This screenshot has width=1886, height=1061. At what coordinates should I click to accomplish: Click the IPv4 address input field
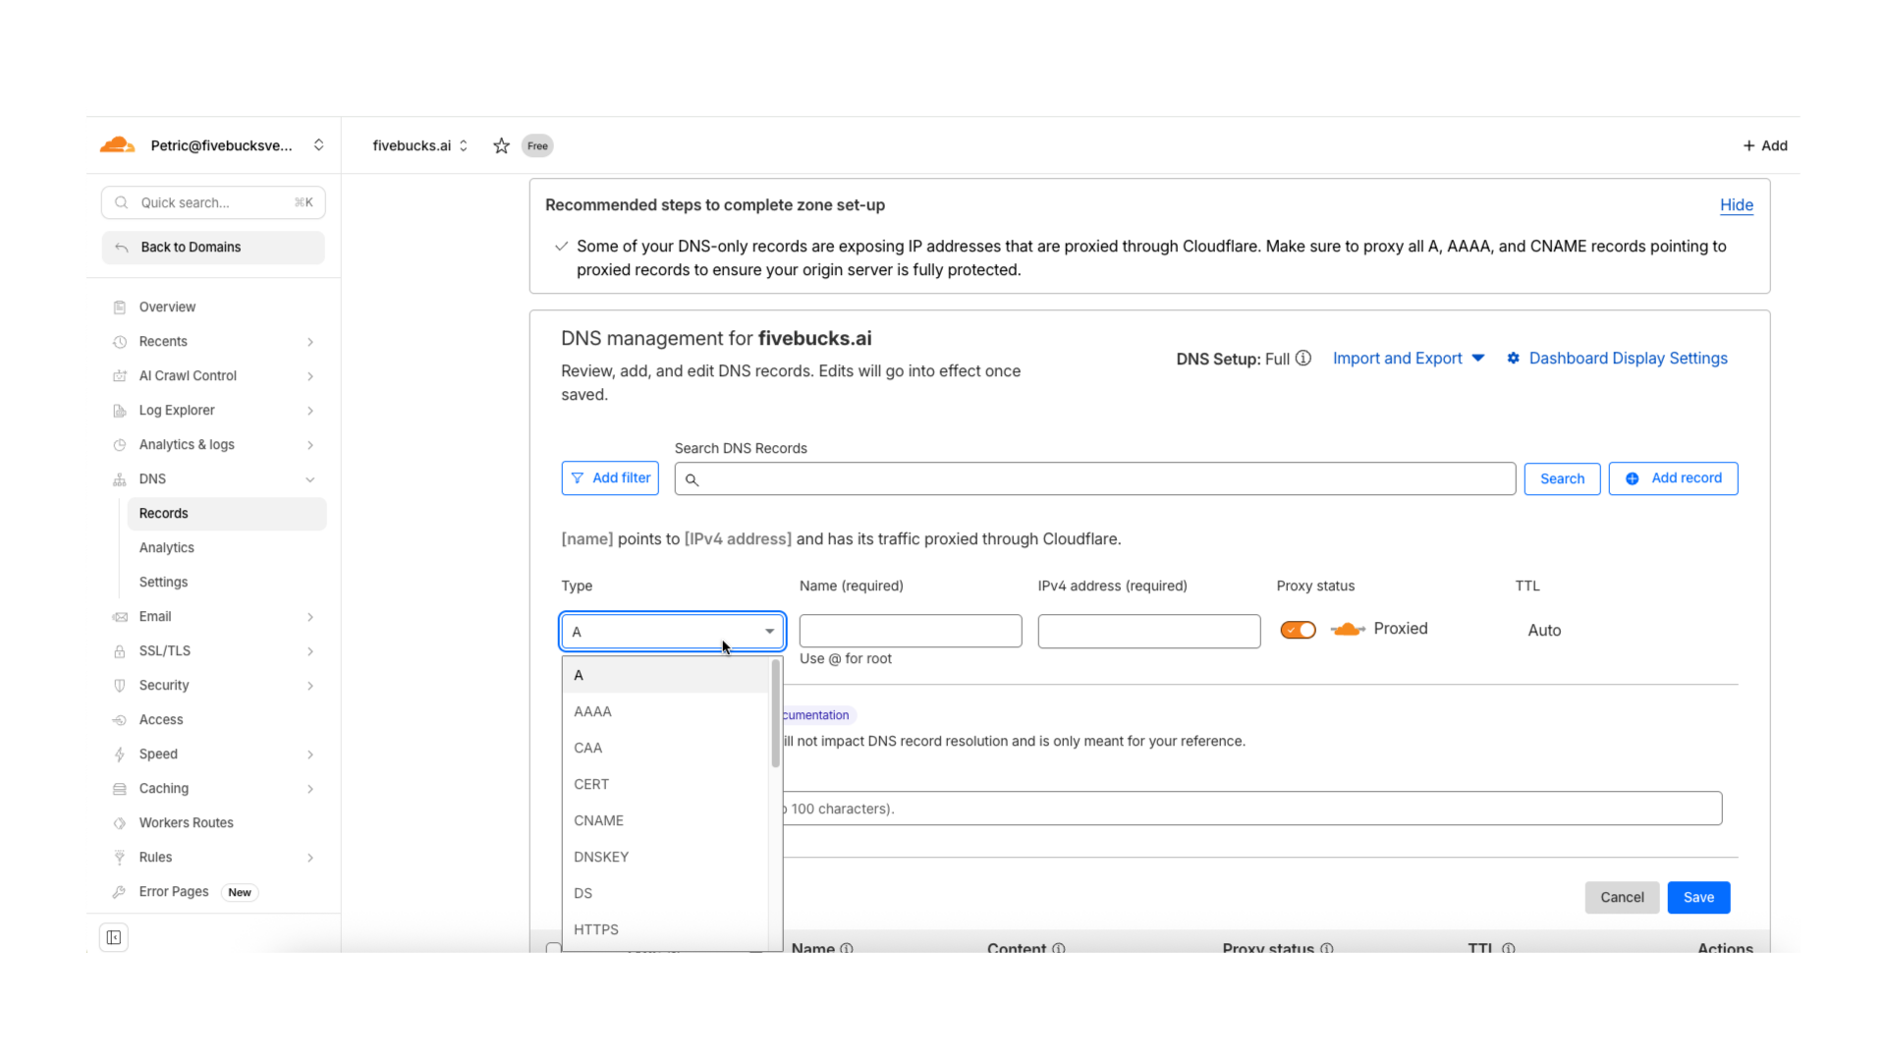[x=1148, y=631]
